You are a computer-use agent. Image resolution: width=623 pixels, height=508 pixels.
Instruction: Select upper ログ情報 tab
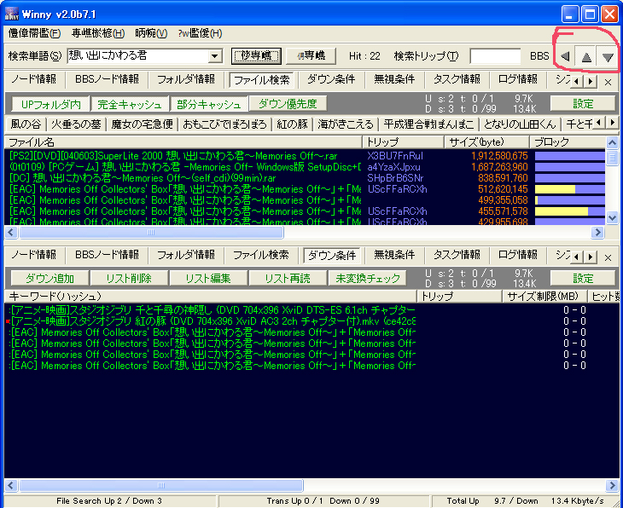(518, 79)
